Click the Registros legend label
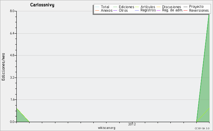The height and width of the screenshot is (131, 213). click(x=148, y=10)
